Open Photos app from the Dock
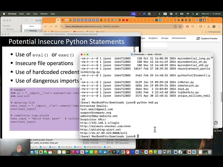This screenshot has height=167, width=223. click(x=41, y=152)
